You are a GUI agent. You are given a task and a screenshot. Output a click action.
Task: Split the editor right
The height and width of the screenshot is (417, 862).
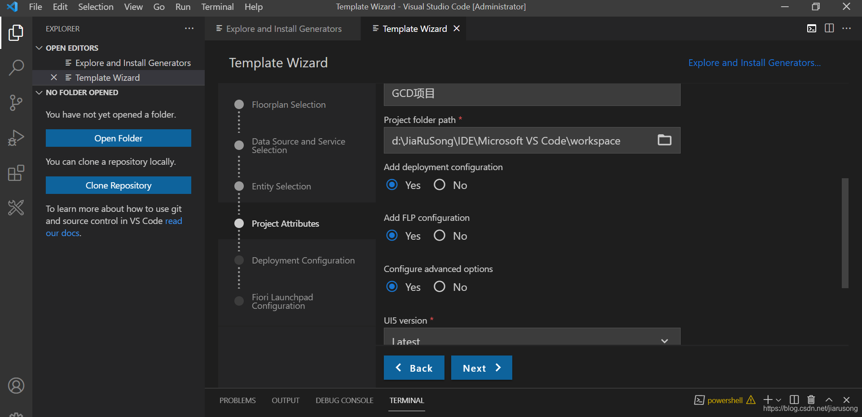pyautogui.click(x=829, y=29)
